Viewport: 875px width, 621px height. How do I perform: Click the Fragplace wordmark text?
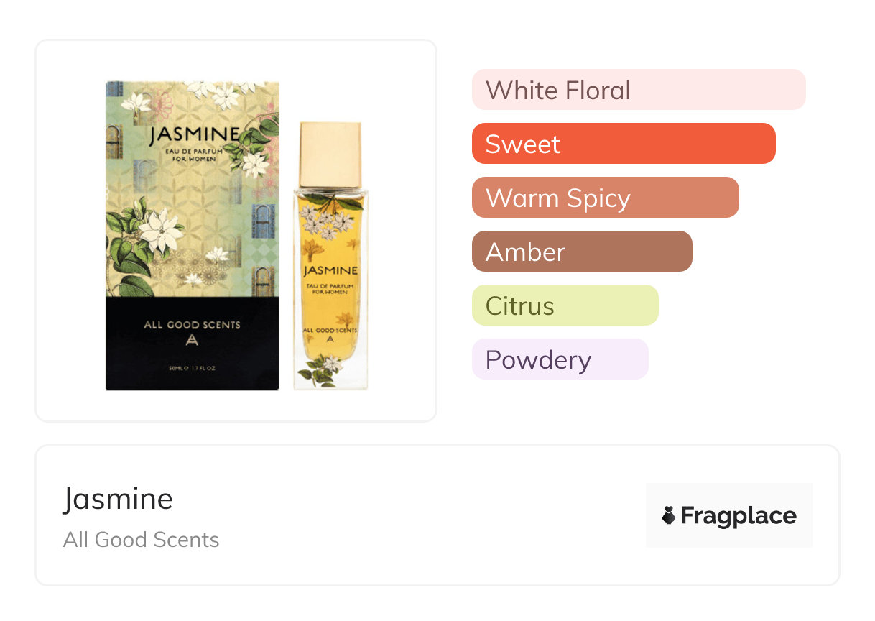coord(739,516)
